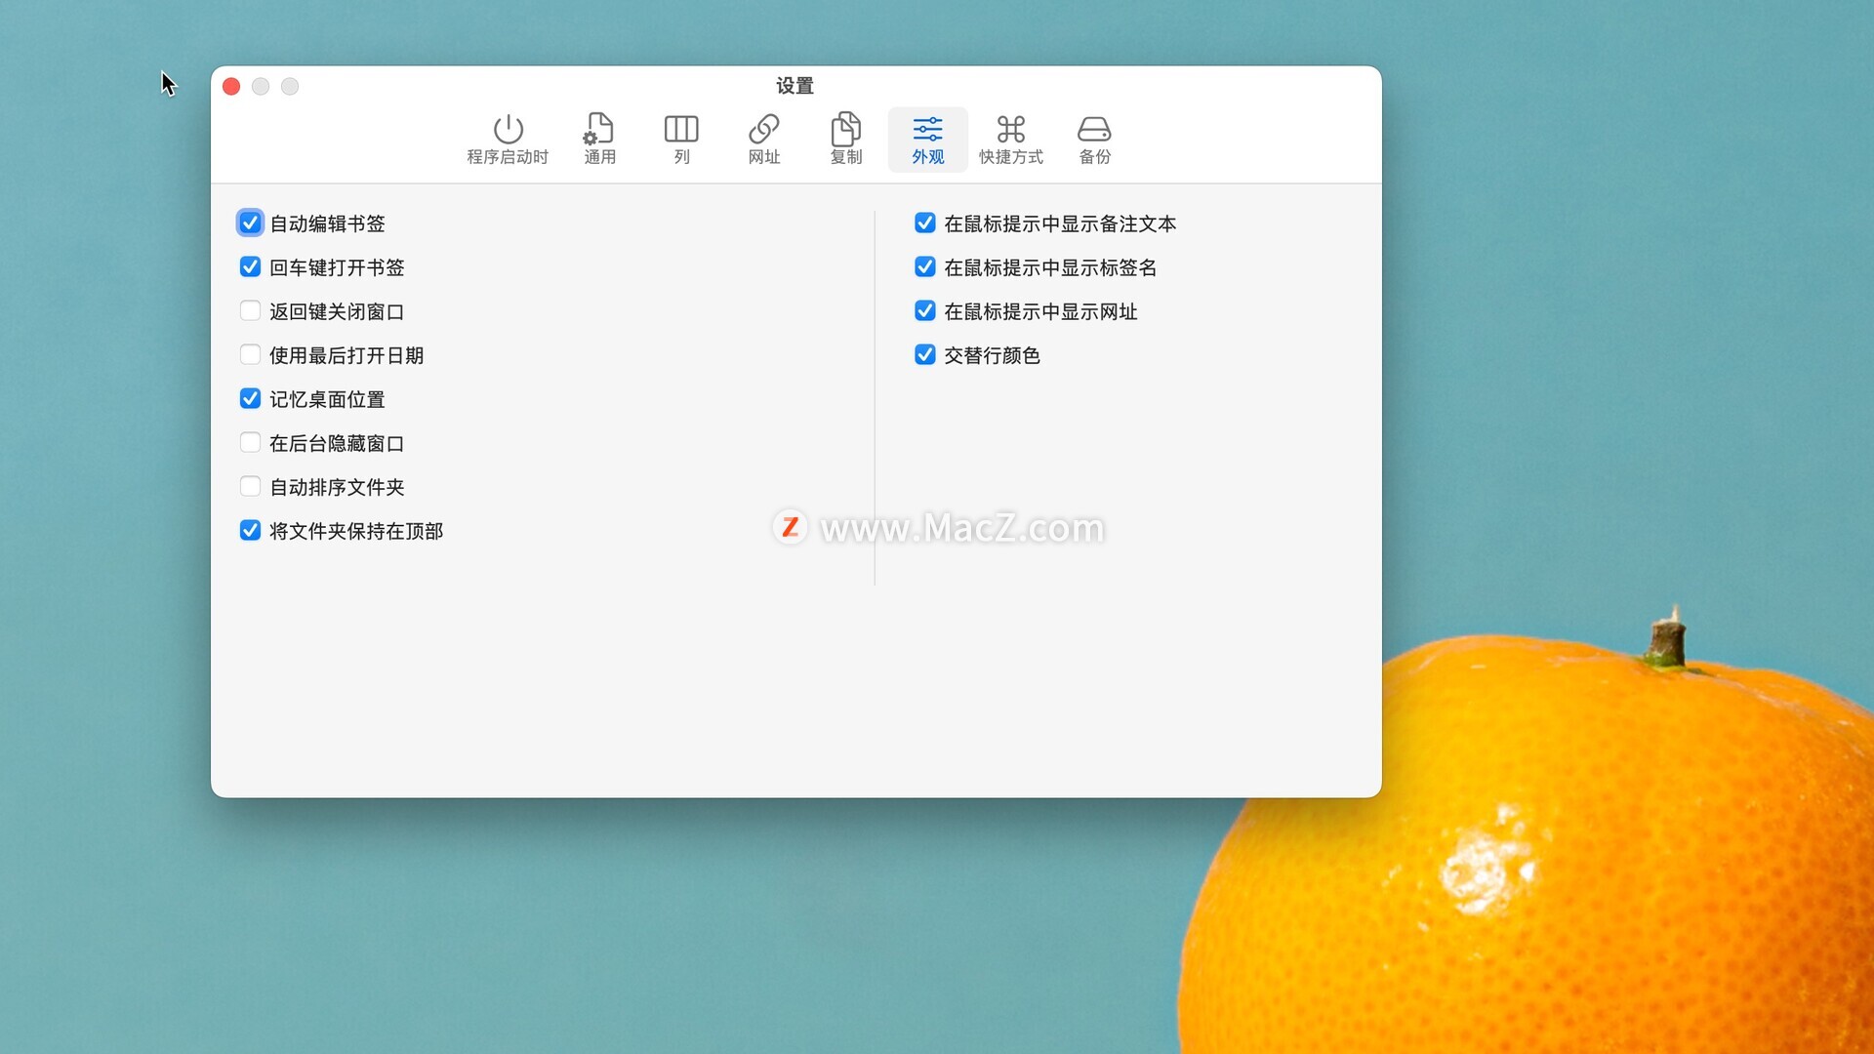Disable 在鼠标提示中显示标签名 checkbox
This screenshot has height=1054, width=1874.
(924, 267)
